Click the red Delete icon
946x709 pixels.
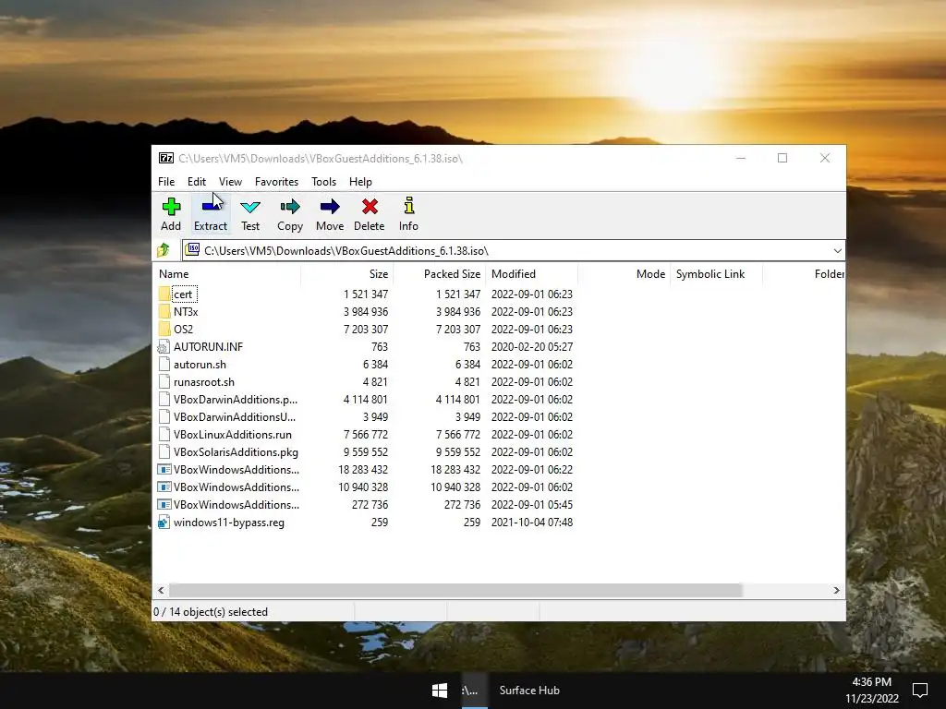(370, 207)
